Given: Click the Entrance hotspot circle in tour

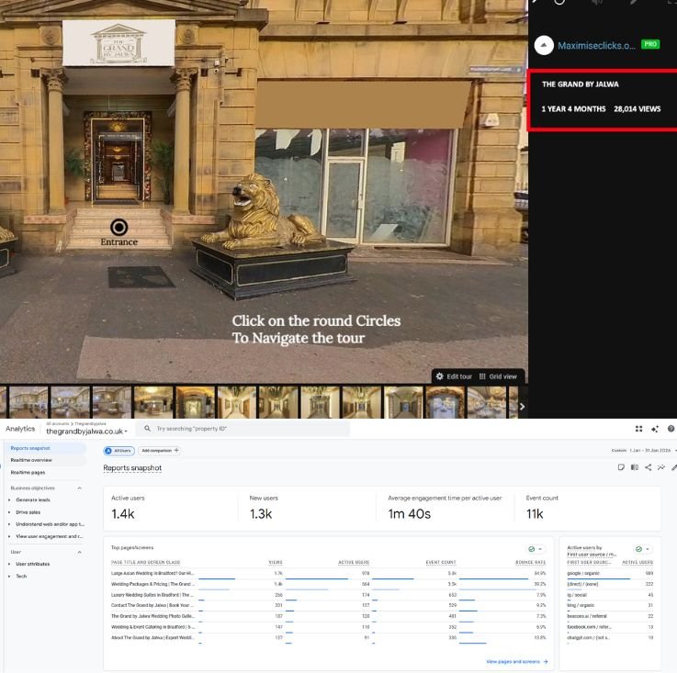Looking at the screenshot, I should coord(118,227).
